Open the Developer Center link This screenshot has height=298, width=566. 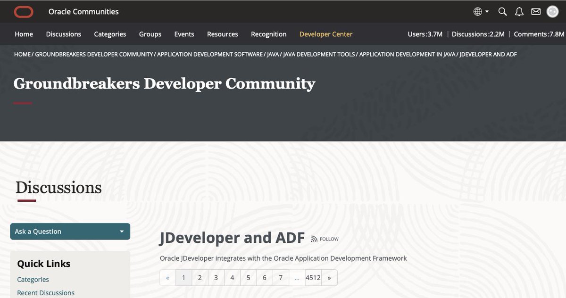pyautogui.click(x=326, y=34)
